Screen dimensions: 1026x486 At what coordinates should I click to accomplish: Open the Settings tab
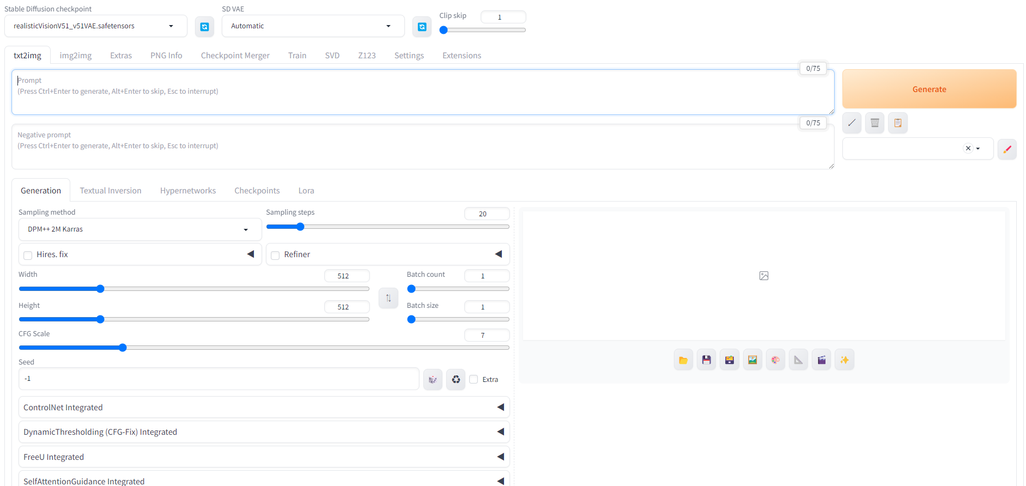coord(409,56)
